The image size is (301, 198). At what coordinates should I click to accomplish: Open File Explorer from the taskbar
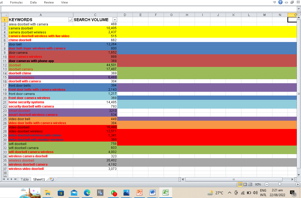point(48,192)
